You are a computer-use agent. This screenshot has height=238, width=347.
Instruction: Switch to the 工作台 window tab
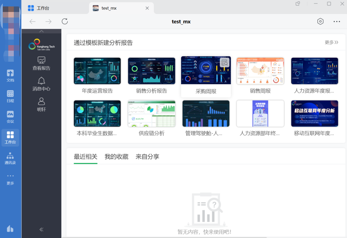tap(39, 8)
